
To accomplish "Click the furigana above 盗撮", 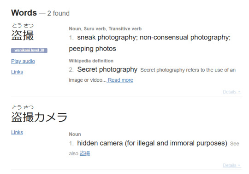I will point(23,25).
